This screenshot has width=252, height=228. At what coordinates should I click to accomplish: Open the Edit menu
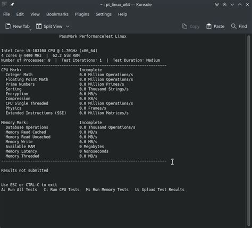click(x=20, y=14)
